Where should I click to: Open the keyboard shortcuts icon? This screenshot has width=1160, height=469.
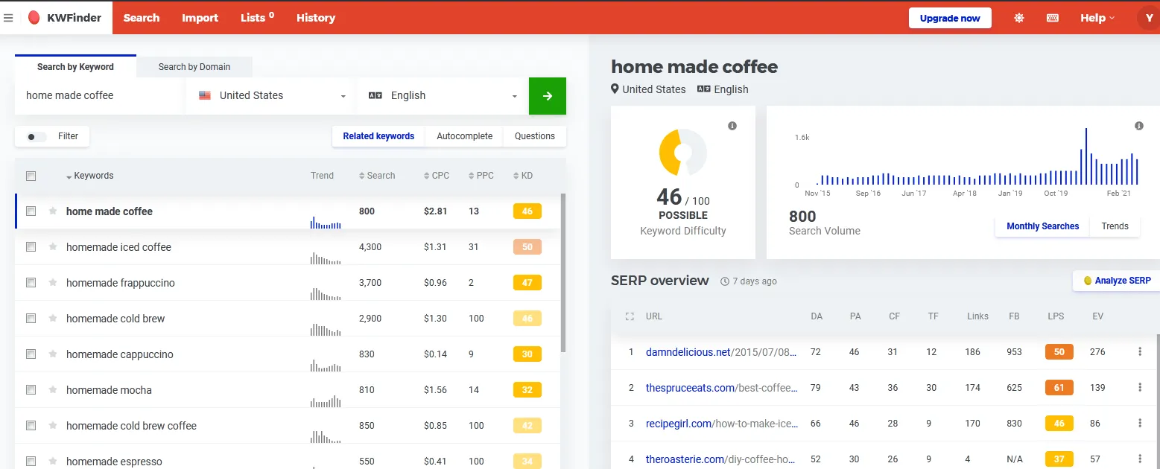(1053, 18)
